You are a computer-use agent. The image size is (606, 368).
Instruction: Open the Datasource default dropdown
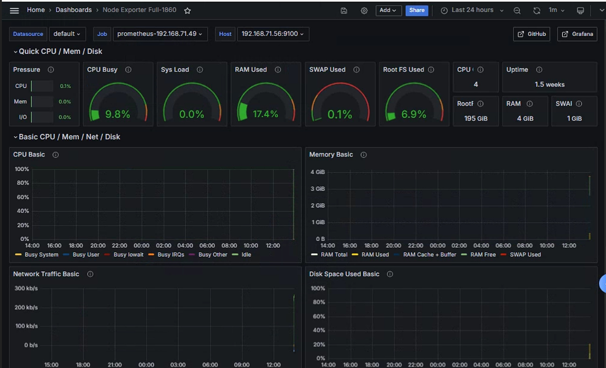point(67,34)
